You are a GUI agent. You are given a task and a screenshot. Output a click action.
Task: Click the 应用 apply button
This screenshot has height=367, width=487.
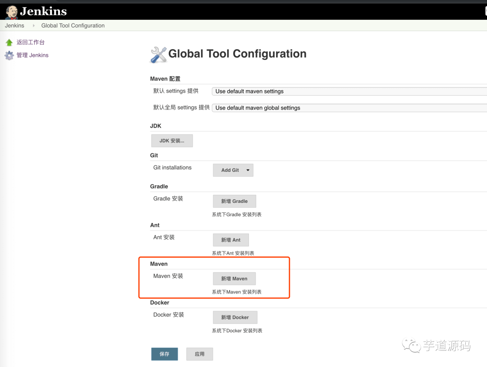click(199, 354)
